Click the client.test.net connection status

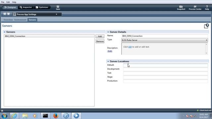coord(204,110)
